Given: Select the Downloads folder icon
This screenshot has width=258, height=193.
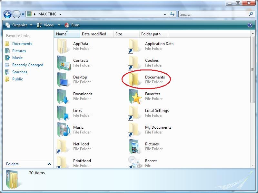Looking at the screenshot, I should (x=63, y=96).
